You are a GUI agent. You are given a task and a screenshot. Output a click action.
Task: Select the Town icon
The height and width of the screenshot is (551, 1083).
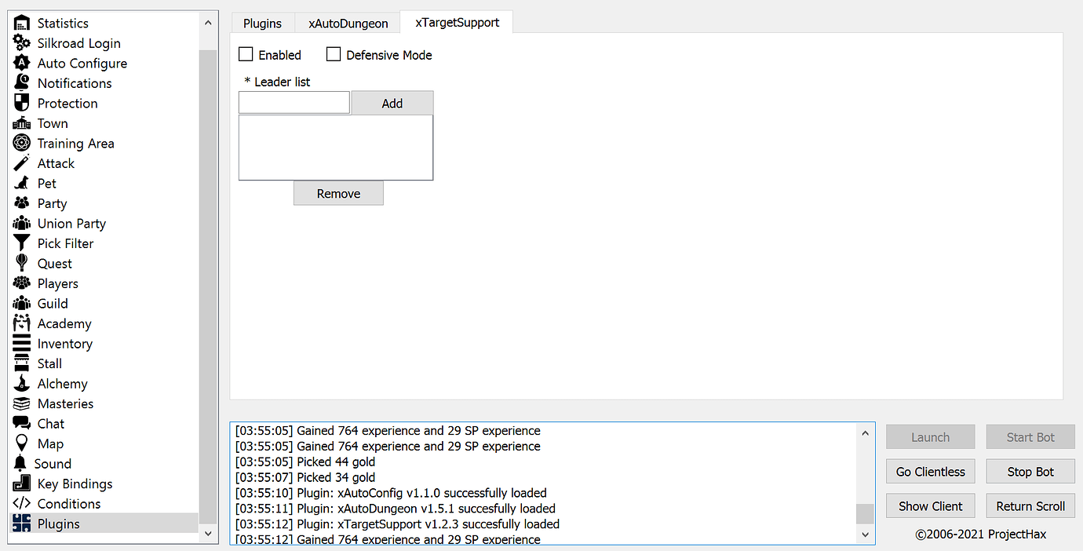coord(52,123)
